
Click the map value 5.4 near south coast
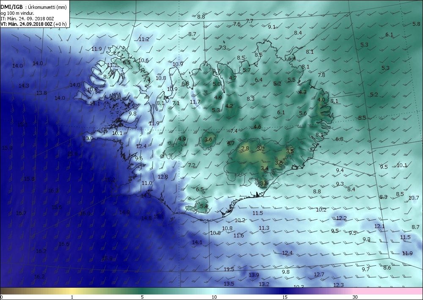pyautogui.click(x=204, y=206)
